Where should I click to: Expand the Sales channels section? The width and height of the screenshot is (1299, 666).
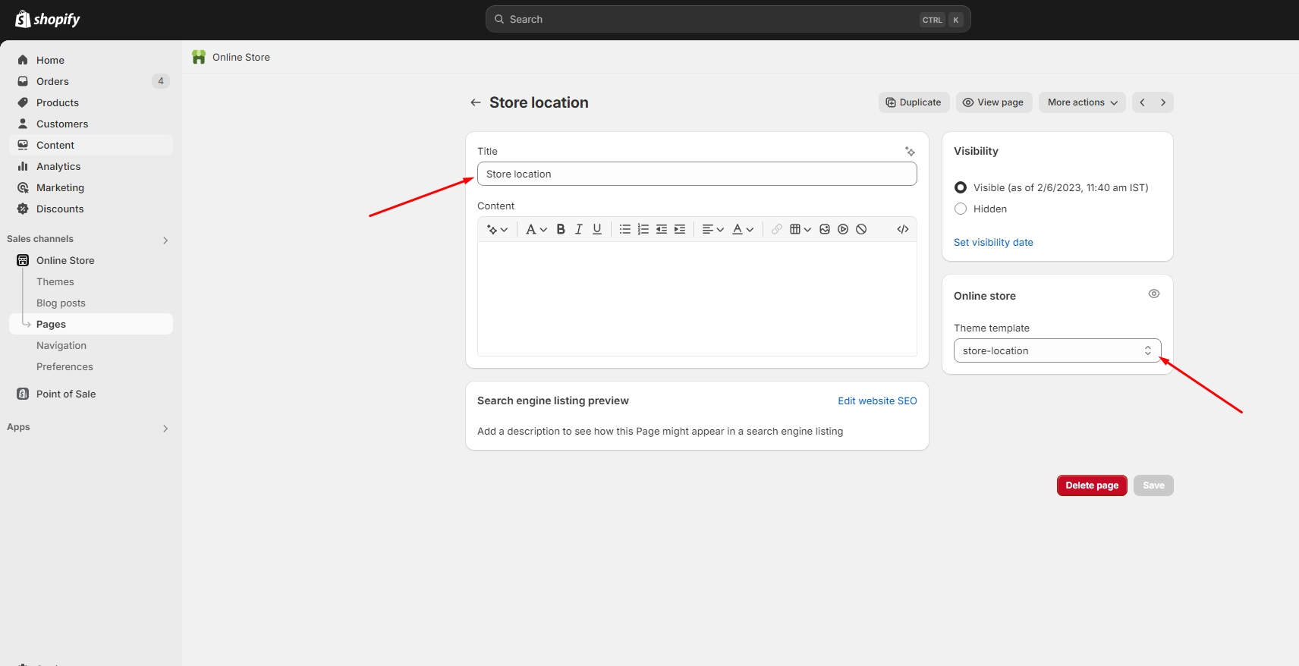pyautogui.click(x=165, y=240)
